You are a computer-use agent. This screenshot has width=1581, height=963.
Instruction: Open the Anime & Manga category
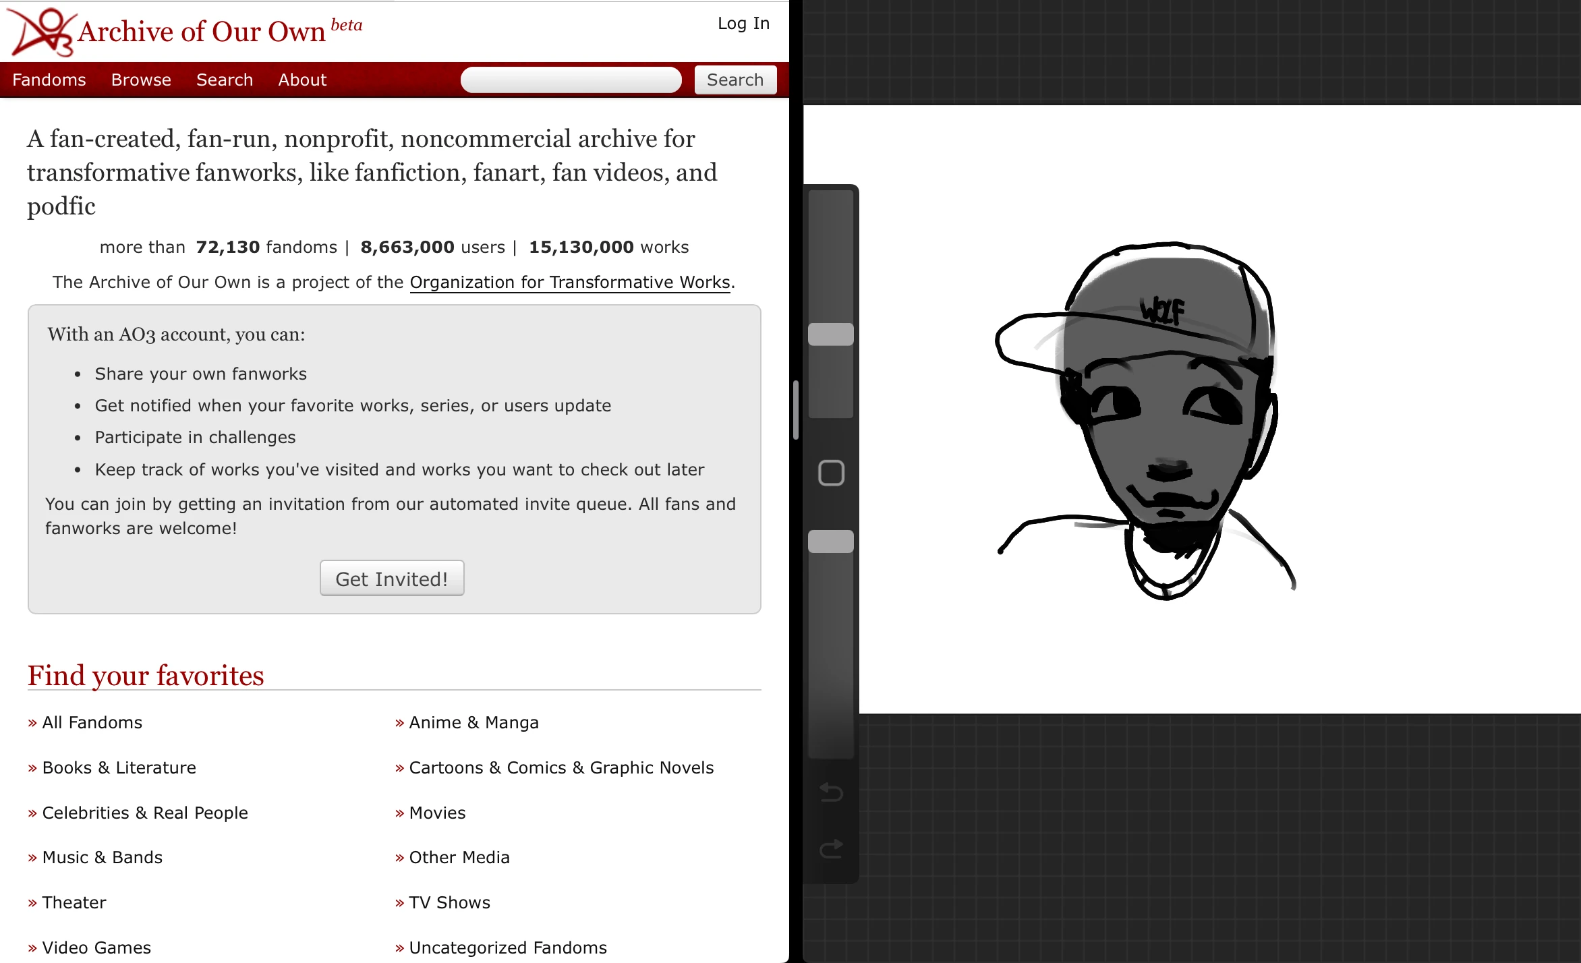tap(473, 722)
